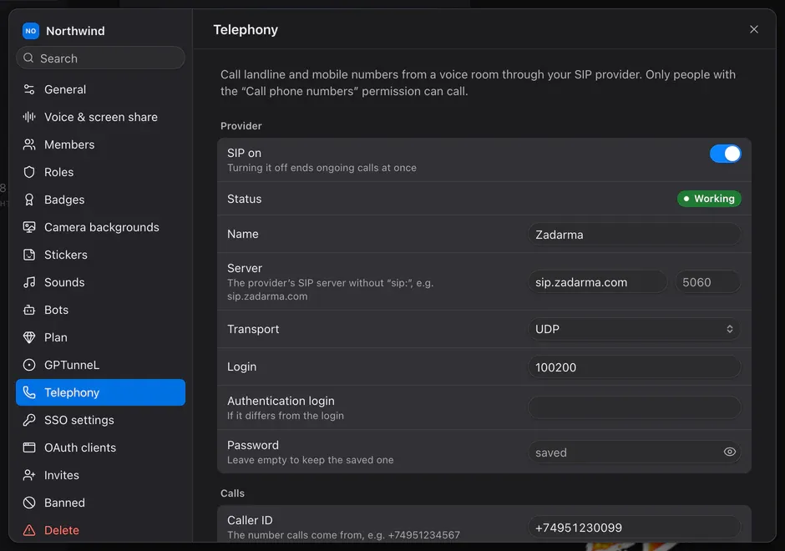Click the Banned prohibited-circle icon

coord(29,503)
